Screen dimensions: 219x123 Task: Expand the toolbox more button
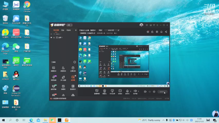click(75, 62)
